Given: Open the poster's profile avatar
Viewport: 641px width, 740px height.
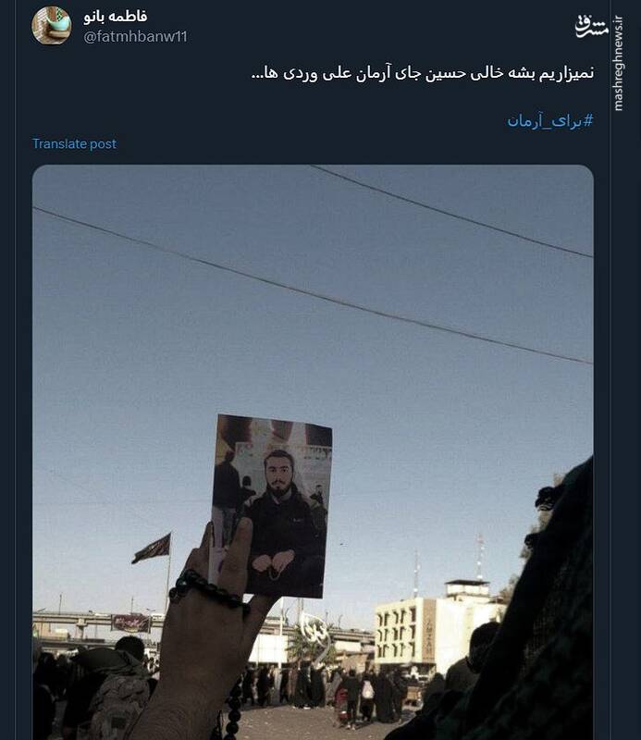Looking at the screenshot, I should point(52,25).
